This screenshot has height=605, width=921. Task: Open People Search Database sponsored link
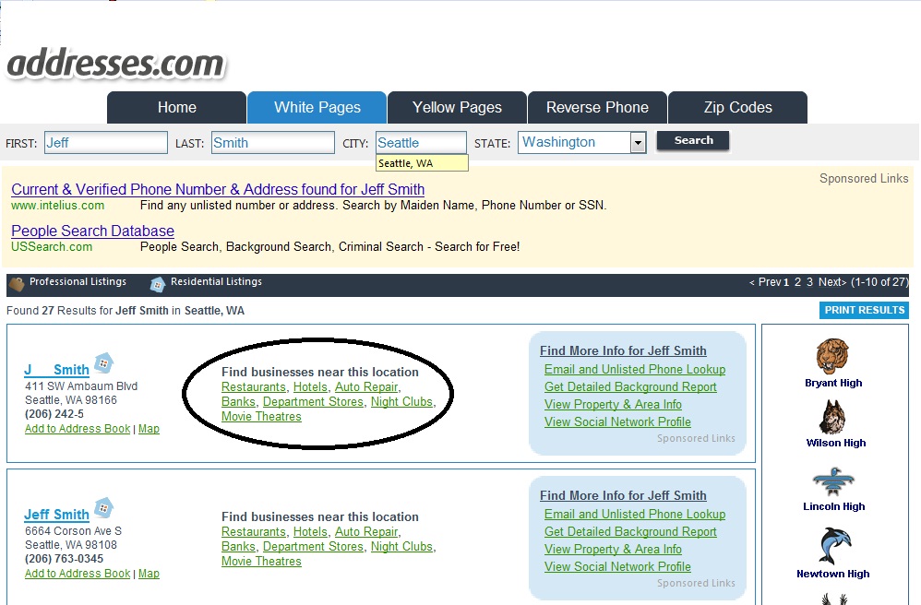coord(93,231)
